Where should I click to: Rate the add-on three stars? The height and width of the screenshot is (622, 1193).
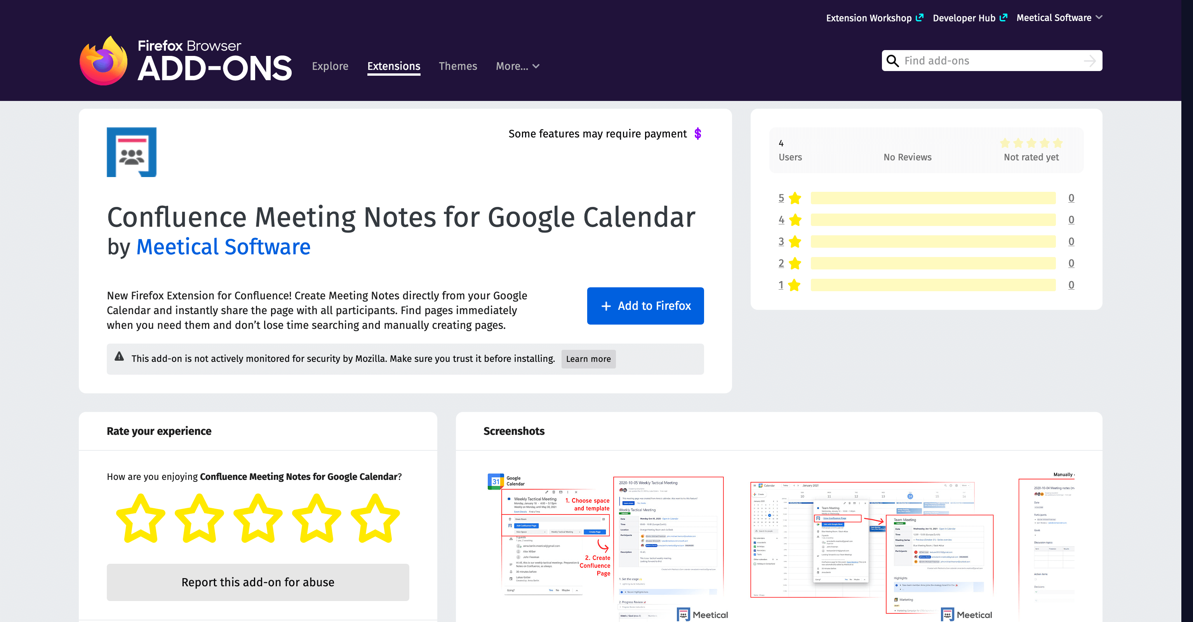point(257,518)
